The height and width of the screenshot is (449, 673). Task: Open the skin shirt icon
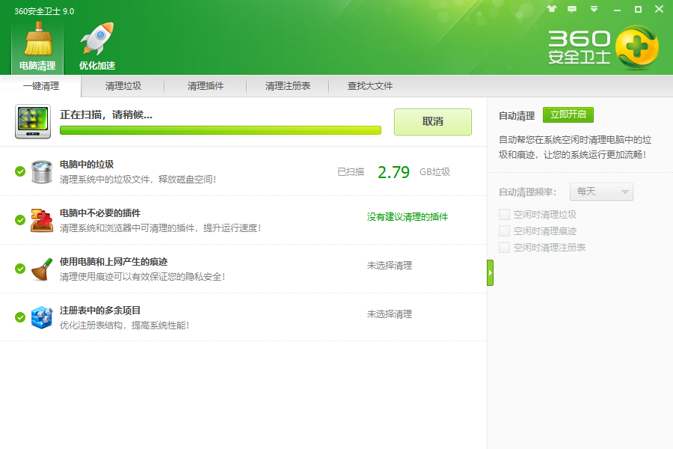point(552,8)
